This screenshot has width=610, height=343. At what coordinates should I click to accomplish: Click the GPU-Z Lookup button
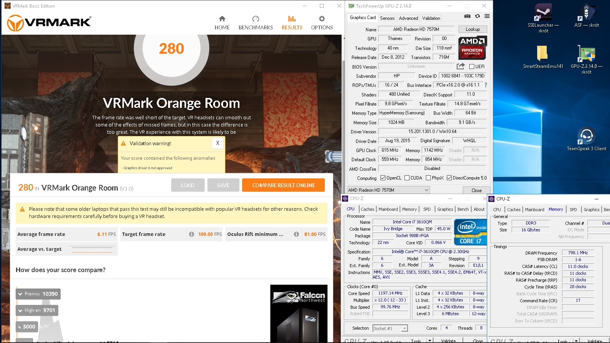(472, 29)
